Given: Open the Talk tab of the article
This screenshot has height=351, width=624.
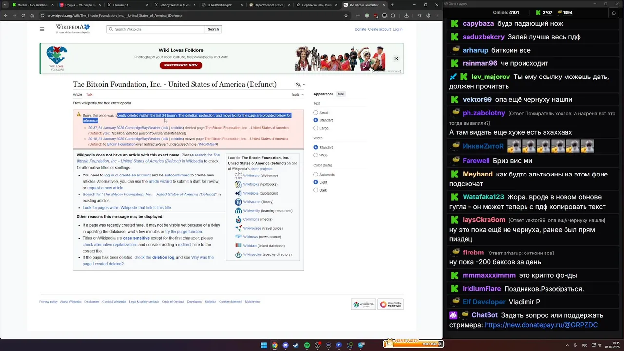Looking at the screenshot, I should point(89,95).
